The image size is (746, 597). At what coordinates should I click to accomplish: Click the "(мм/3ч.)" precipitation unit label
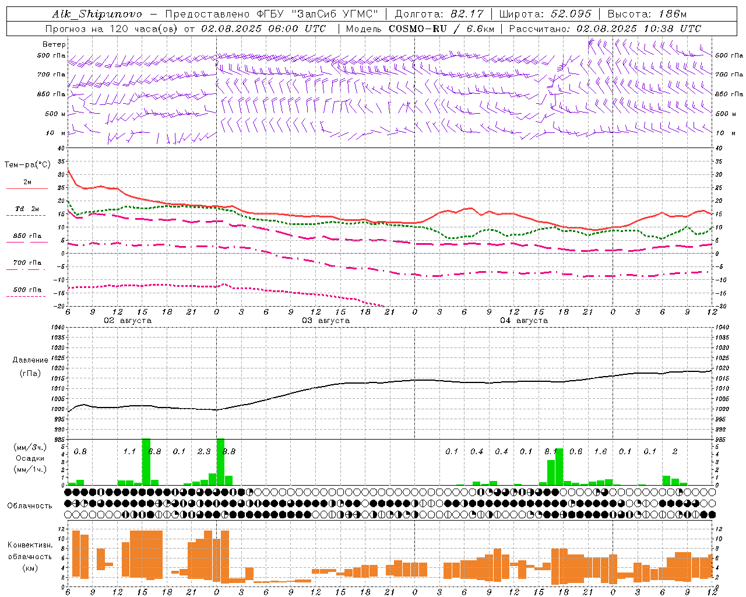30,447
